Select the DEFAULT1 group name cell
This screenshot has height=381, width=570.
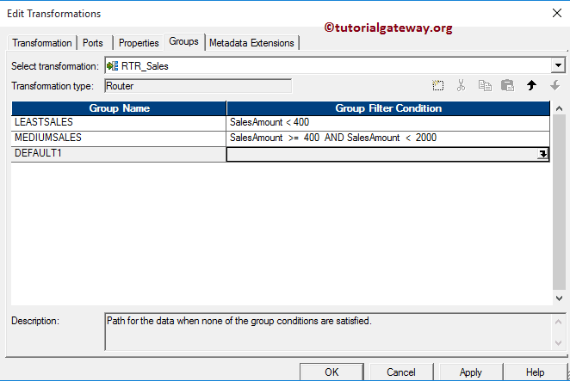[x=119, y=154]
